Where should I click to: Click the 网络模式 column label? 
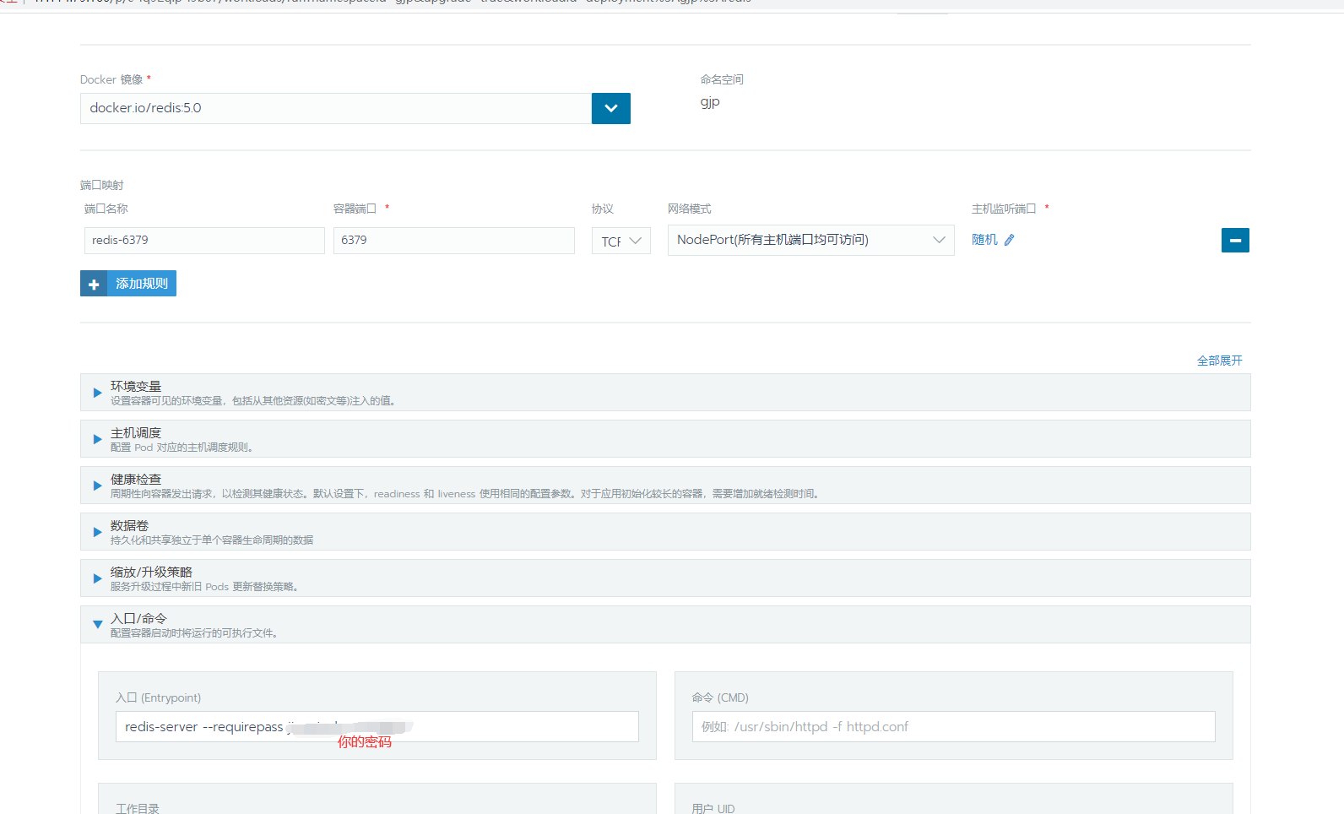click(690, 209)
